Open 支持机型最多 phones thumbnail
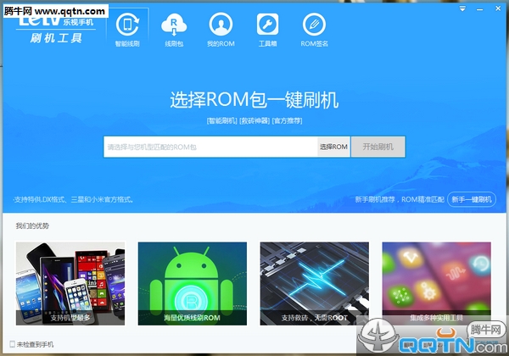Viewport: 509px width, 356px height. (70, 283)
